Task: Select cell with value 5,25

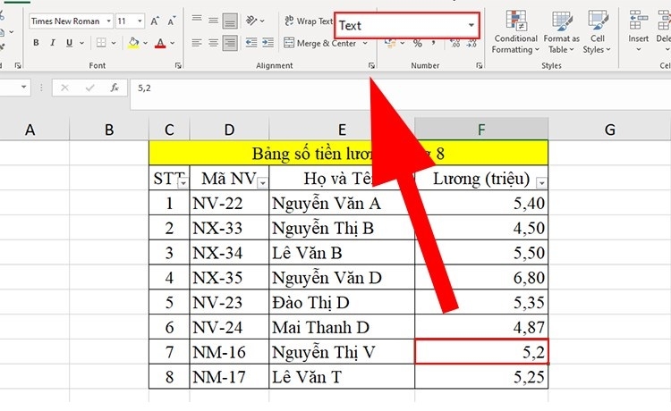Action: point(481,376)
